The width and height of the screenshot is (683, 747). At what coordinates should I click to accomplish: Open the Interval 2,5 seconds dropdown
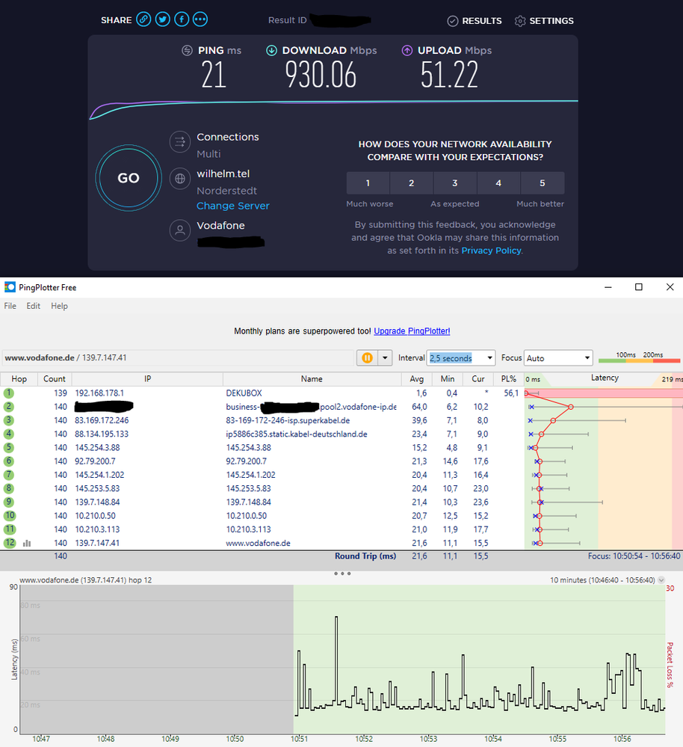coord(461,357)
